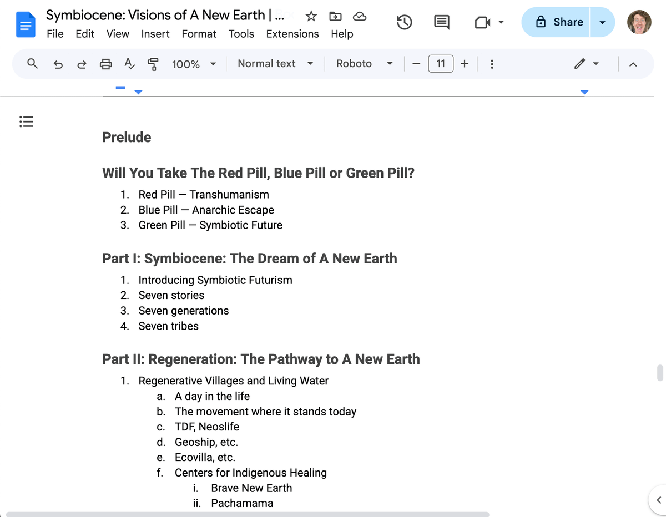Open the Insert menu
The image size is (666, 517).
[x=155, y=34]
